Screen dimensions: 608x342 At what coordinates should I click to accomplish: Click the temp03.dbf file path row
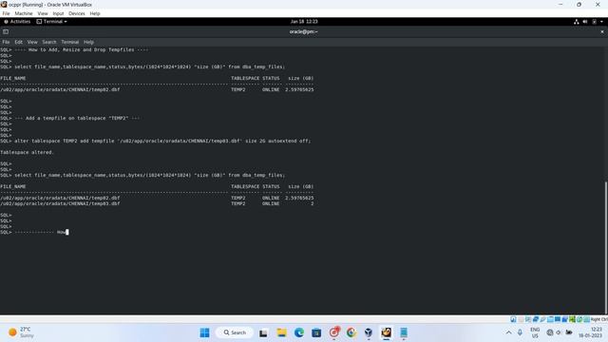[x=60, y=203]
